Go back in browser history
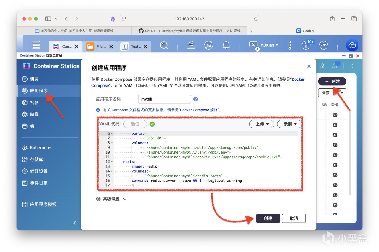The height and width of the screenshot is (252, 379). point(66,19)
